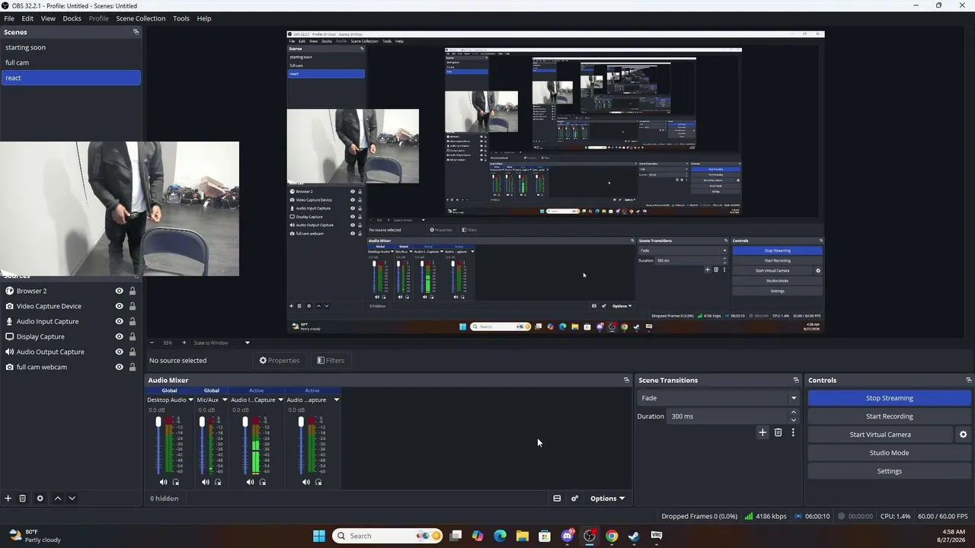Mute the Mic/Aux channel speaker icon

click(x=206, y=482)
